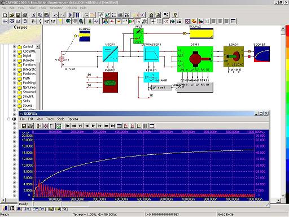This screenshot has width=289, height=217.
Task: Open the Trace menu in SCOPE1 window
Action: click(50, 119)
